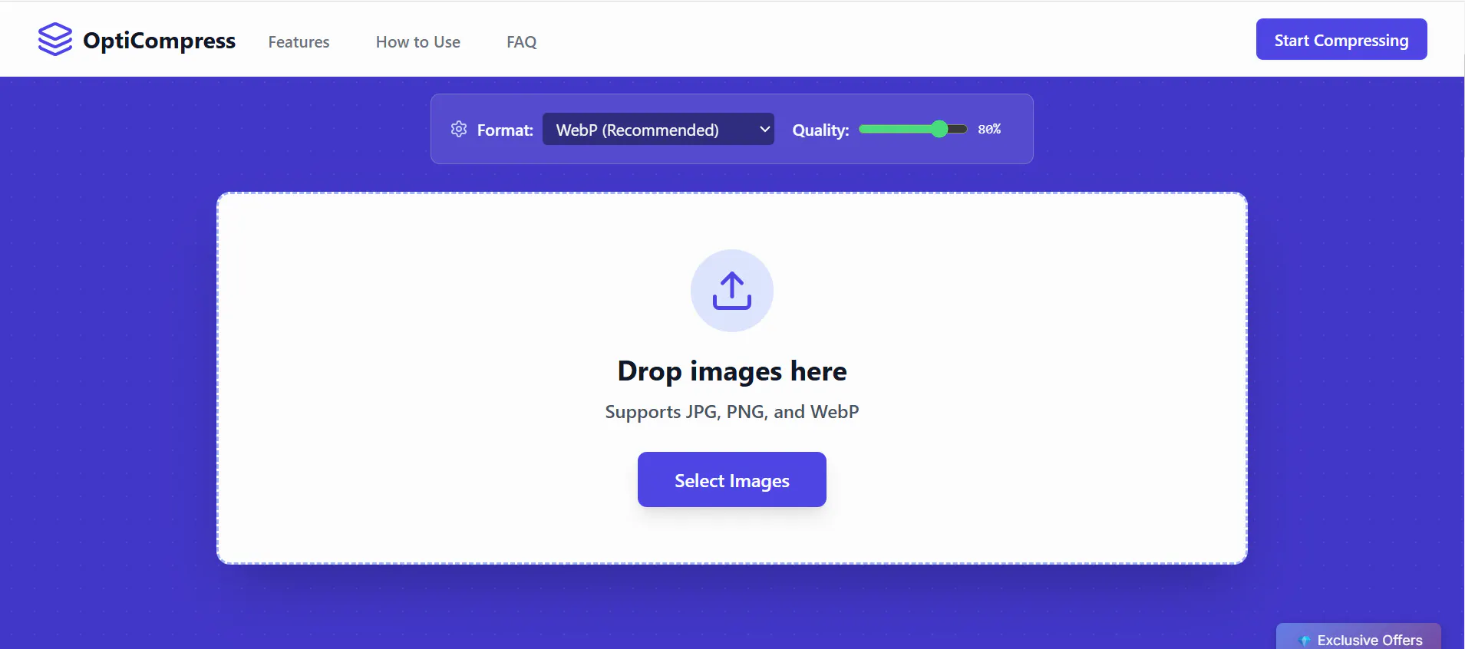
Task: Click the Drop images here heading
Action: click(x=732, y=371)
